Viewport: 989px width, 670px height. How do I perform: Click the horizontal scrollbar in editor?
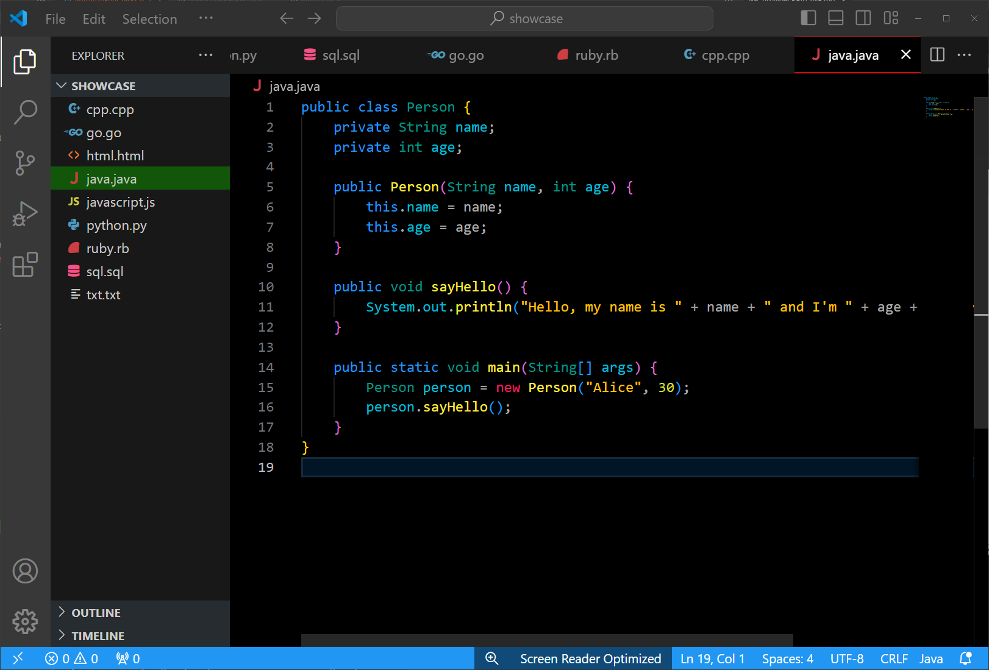coord(547,640)
